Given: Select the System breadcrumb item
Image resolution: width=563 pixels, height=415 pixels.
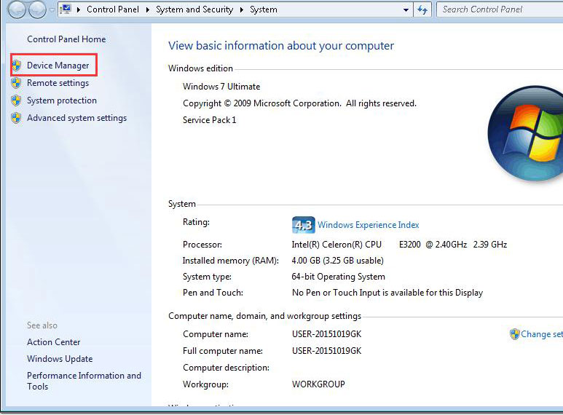Looking at the screenshot, I should click(x=264, y=9).
